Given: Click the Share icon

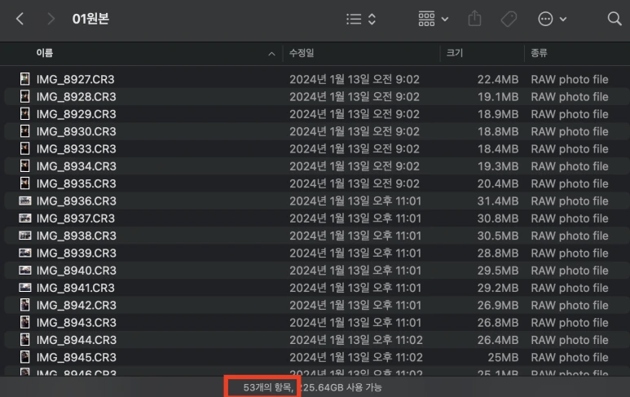Looking at the screenshot, I should click(x=474, y=19).
